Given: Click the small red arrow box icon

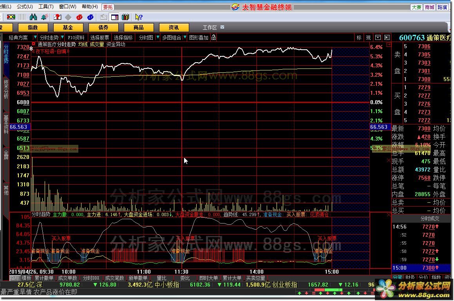Looking at the screenshot, I should point(389,45).
